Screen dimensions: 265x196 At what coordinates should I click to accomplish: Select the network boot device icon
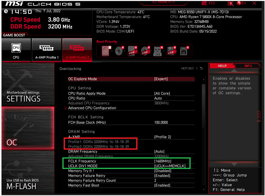point(184,51)
